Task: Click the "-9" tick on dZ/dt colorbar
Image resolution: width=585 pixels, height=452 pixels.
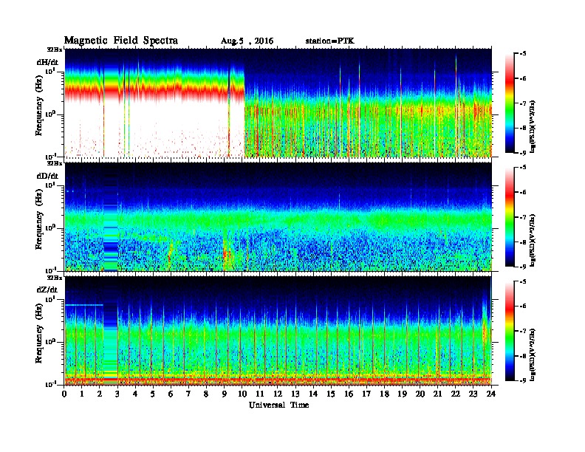Action: (523, 380)
